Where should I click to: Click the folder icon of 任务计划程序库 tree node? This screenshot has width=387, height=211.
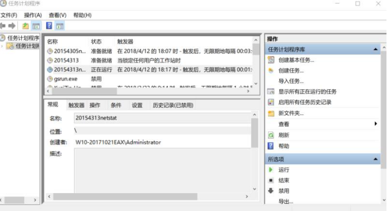(10, 46)
